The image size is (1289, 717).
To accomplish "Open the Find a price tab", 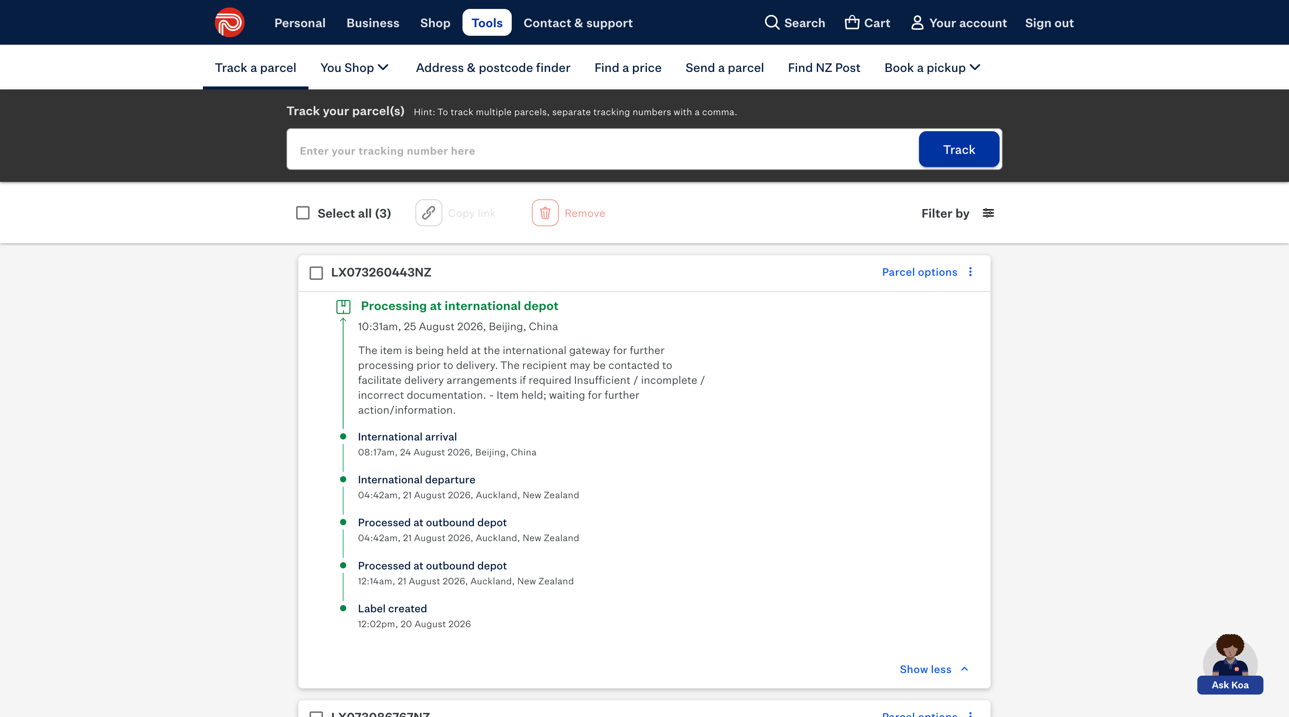I will tap(627, 67).
